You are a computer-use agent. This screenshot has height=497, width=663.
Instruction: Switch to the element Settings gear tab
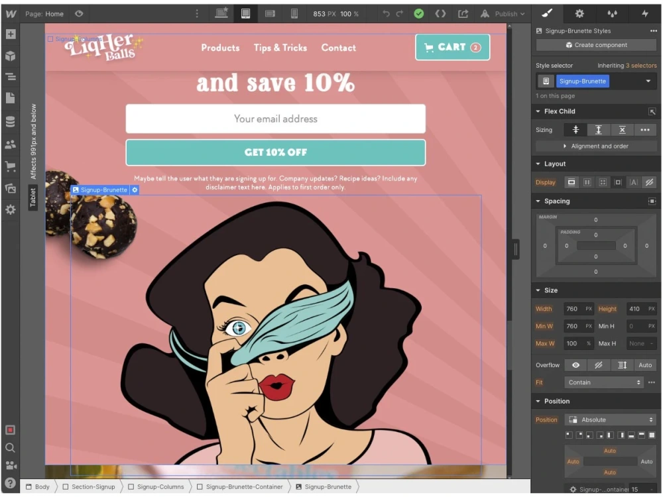(x=579, y=13)
